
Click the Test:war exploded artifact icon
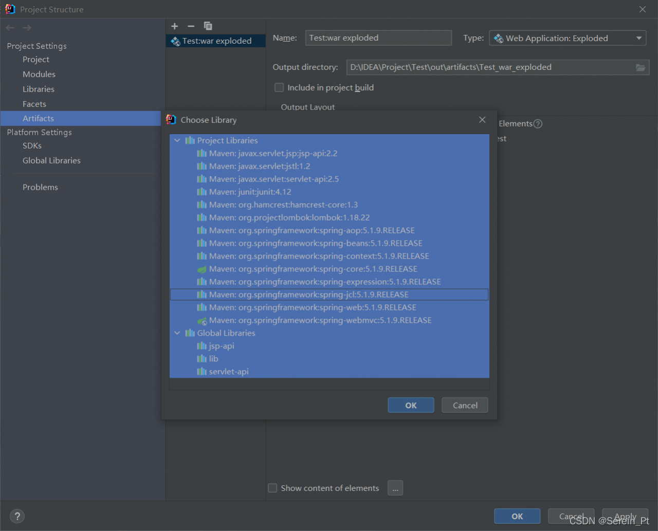click(176, 41)
